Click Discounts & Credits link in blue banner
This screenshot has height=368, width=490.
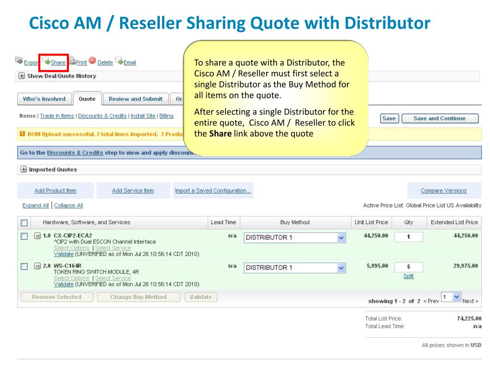[75, 153]
